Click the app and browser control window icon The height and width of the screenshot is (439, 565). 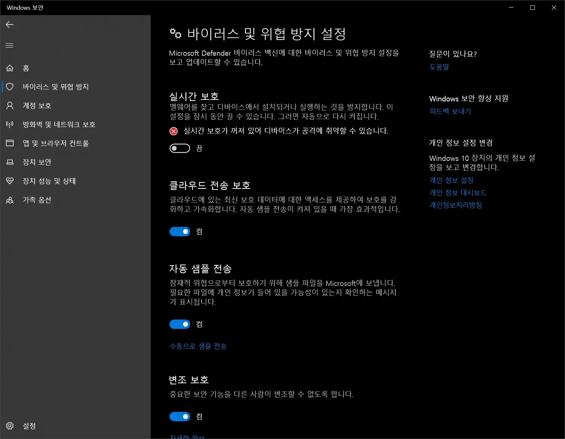point(10,143)
